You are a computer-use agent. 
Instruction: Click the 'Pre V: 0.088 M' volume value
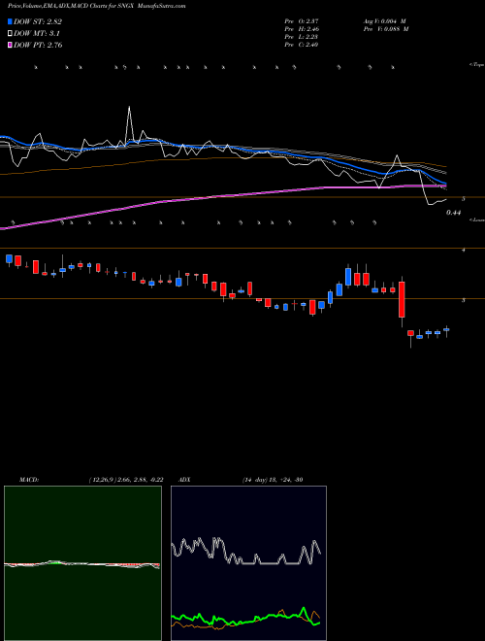386,29
